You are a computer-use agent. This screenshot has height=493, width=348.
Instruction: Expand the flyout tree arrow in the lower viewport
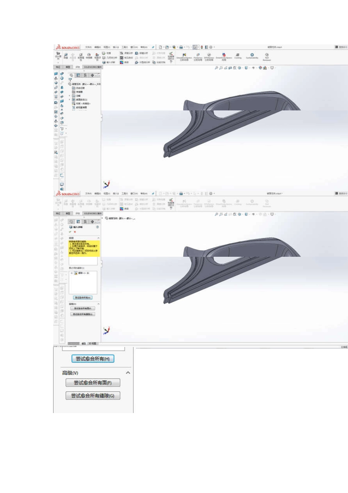tap(103, 218)
